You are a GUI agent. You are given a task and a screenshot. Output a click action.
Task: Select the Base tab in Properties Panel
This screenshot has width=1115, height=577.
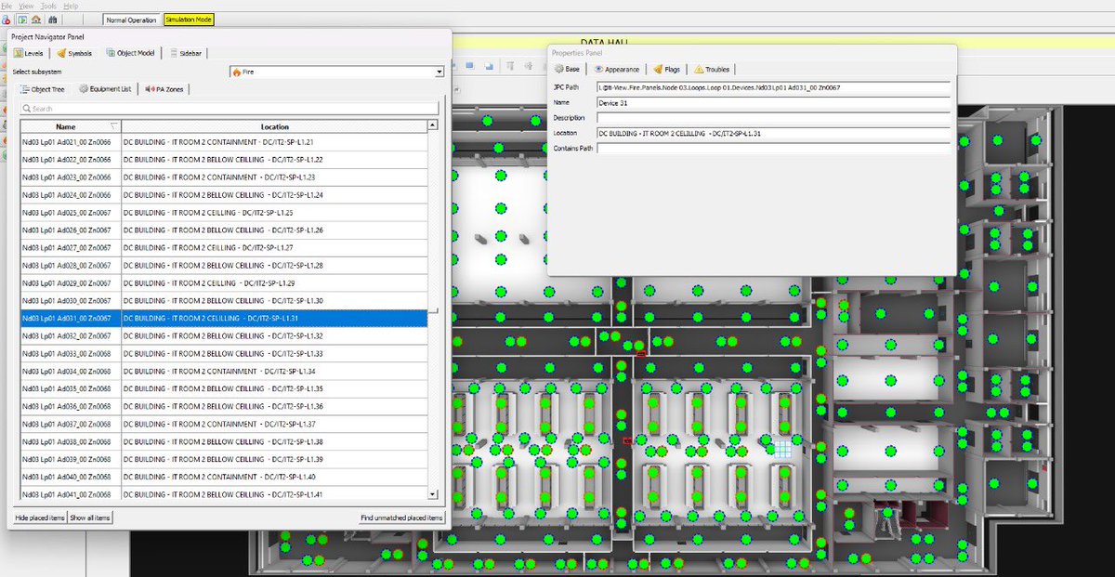(x=567, y=69)
